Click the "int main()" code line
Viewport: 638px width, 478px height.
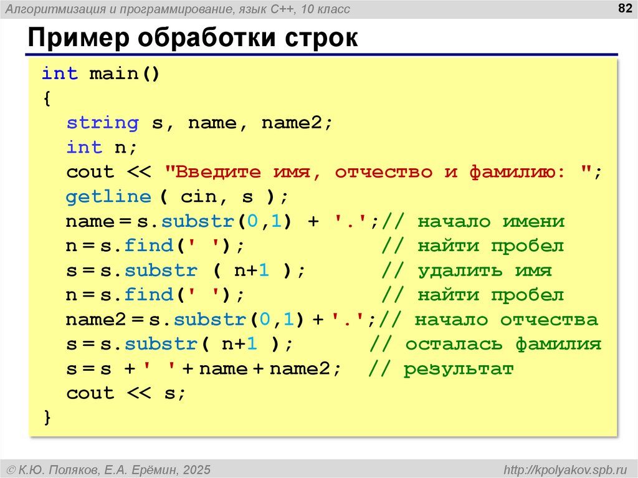[101, 74]
